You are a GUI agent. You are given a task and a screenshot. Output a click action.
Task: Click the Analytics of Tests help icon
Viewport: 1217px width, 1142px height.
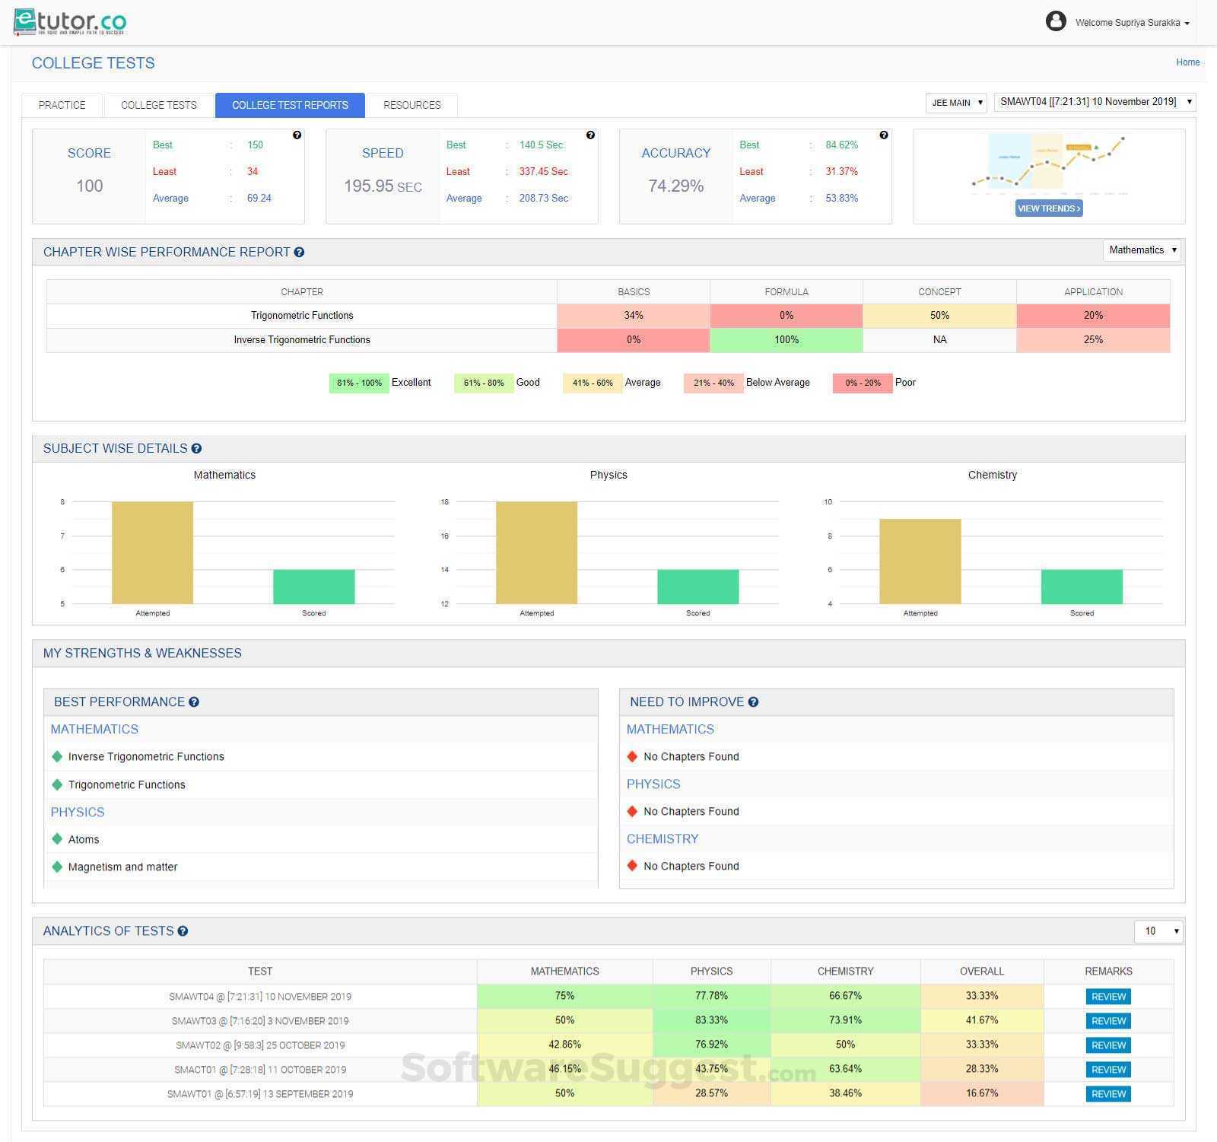(x=183, y=930)
